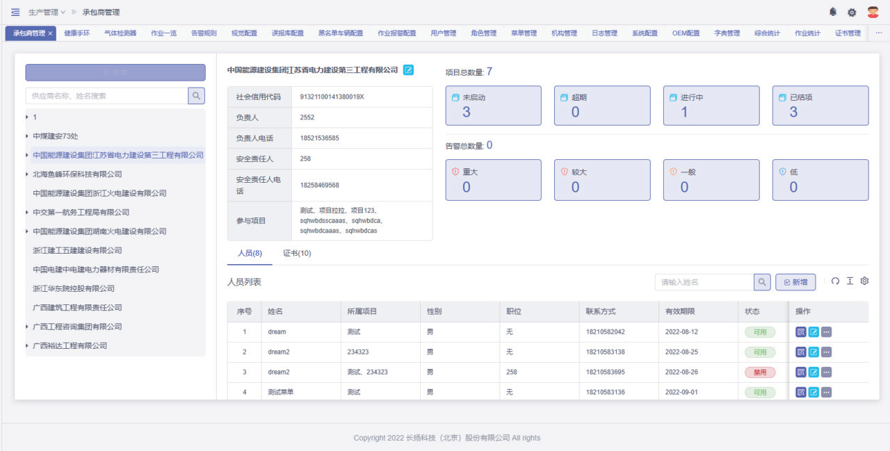Edit the 测试菜单 personnel row
This screenshot has height=451, width=890.
(814, 393)
